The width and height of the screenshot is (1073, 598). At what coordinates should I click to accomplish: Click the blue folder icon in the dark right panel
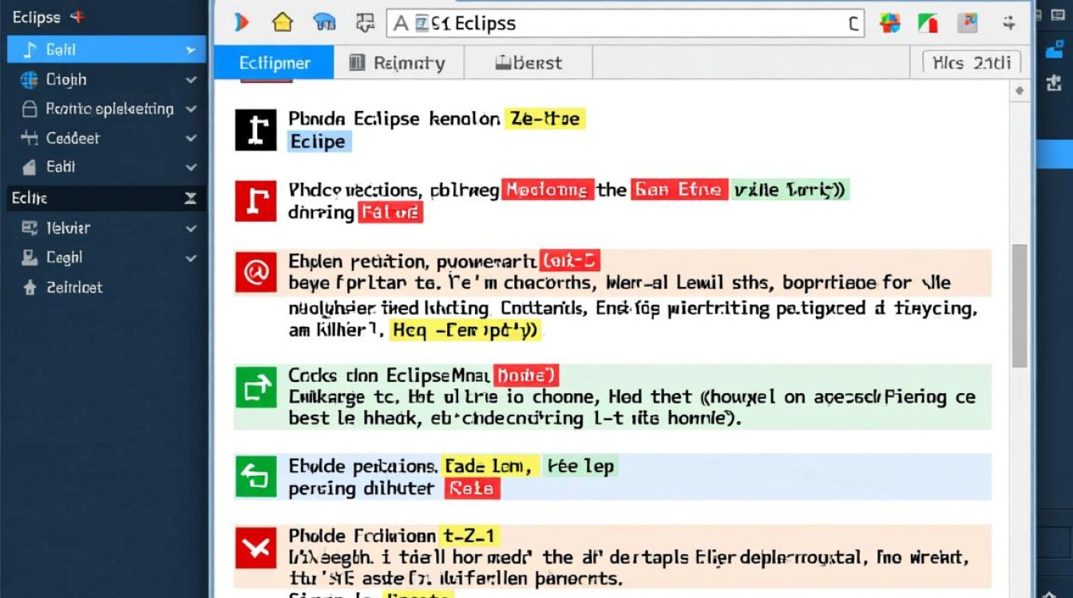tap(1054, 49)
